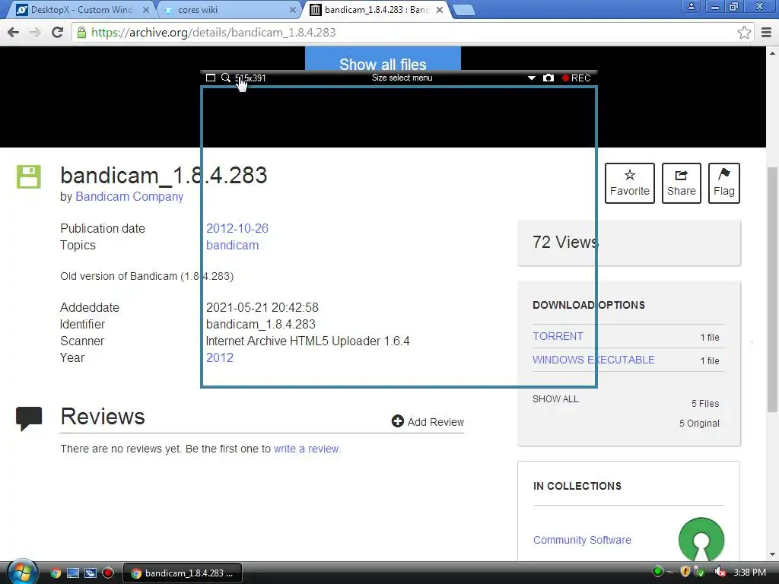The height and width of the screenshot is (584, 779).
Task: Close the bandicam_1.8.4.283 tab
Action: 440,10
